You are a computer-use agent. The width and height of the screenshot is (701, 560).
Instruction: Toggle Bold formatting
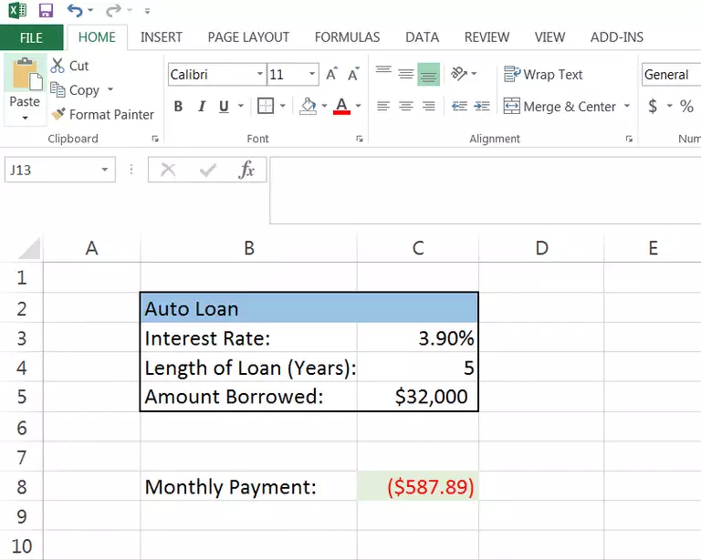[x=178, y=107]
